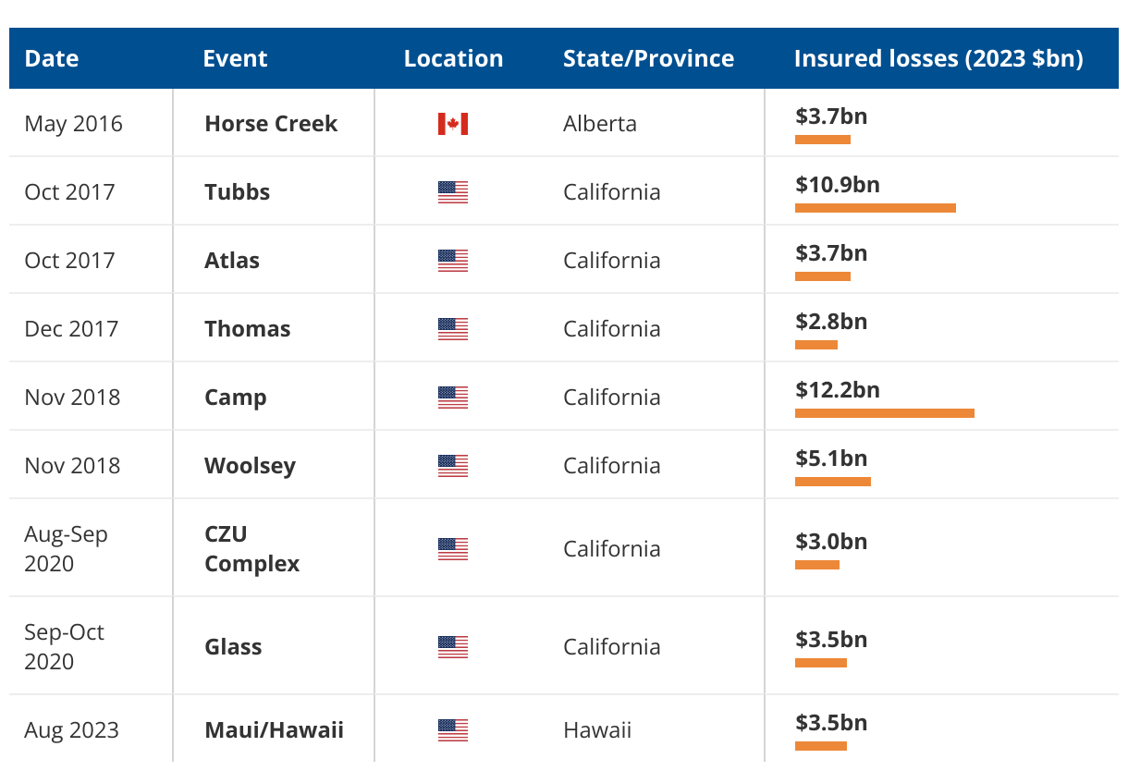Click the State/Province column header
The width and height of the screenshot is (1128, 771).
(x=648, y=59)
